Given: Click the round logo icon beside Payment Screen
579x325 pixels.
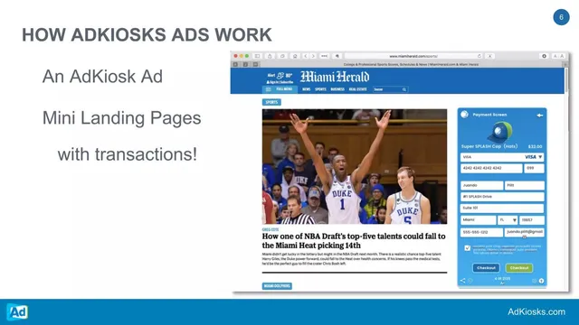Looking at the screenshot, I should click(x=464, y=115).
